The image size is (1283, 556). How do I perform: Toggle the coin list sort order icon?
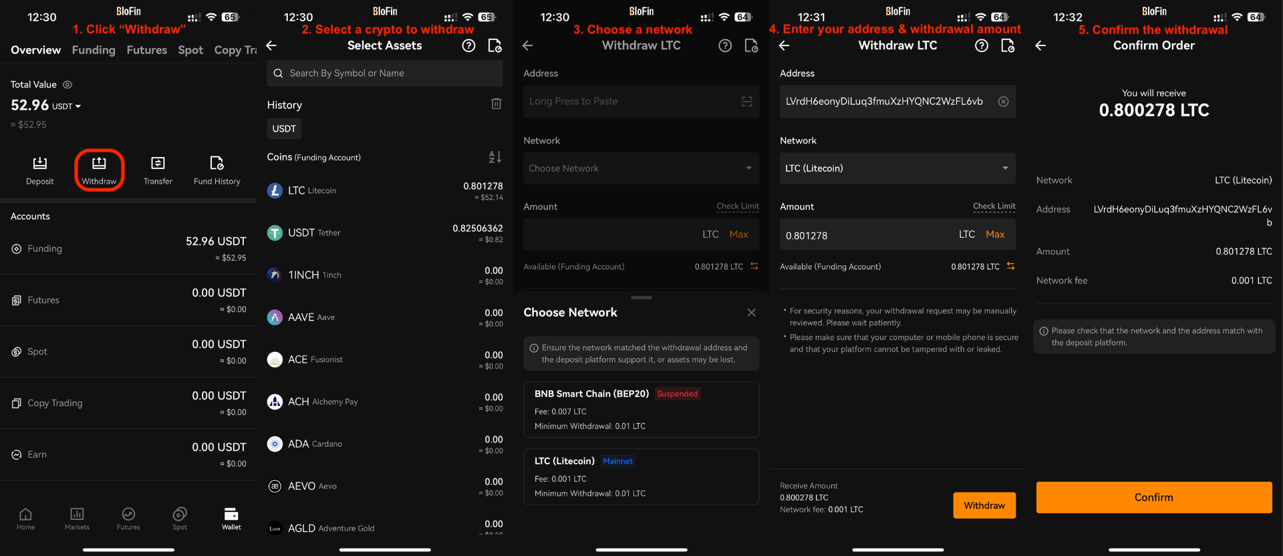[494, 157]
